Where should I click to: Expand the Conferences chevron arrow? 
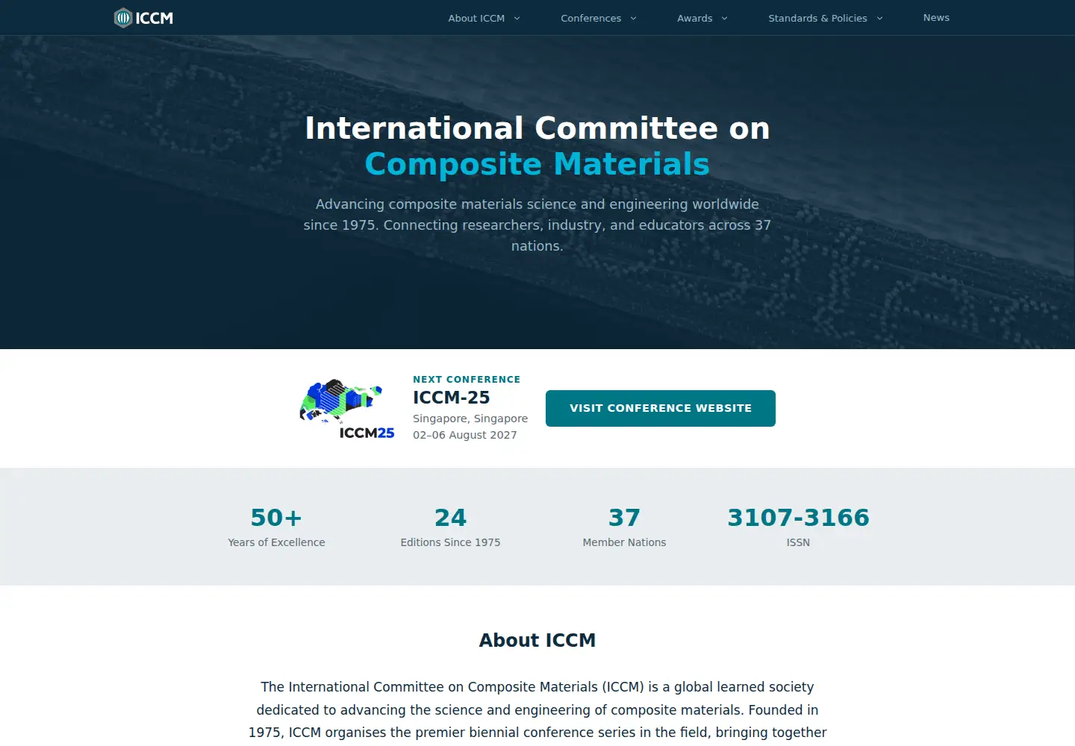(633, 18)
